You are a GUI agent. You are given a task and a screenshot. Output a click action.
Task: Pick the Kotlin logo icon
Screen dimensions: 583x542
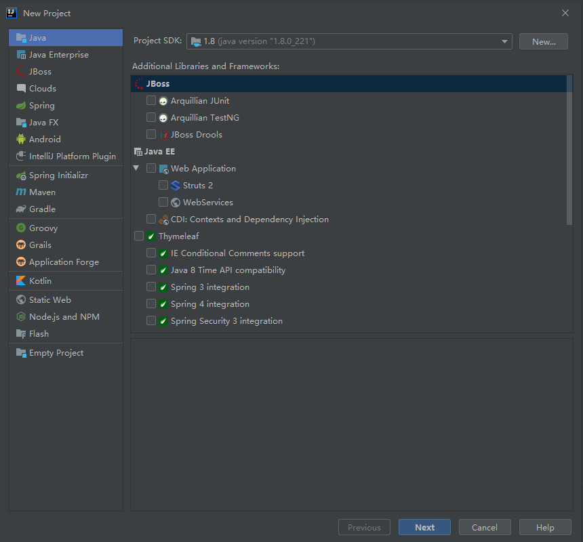(x=21, y=281)
